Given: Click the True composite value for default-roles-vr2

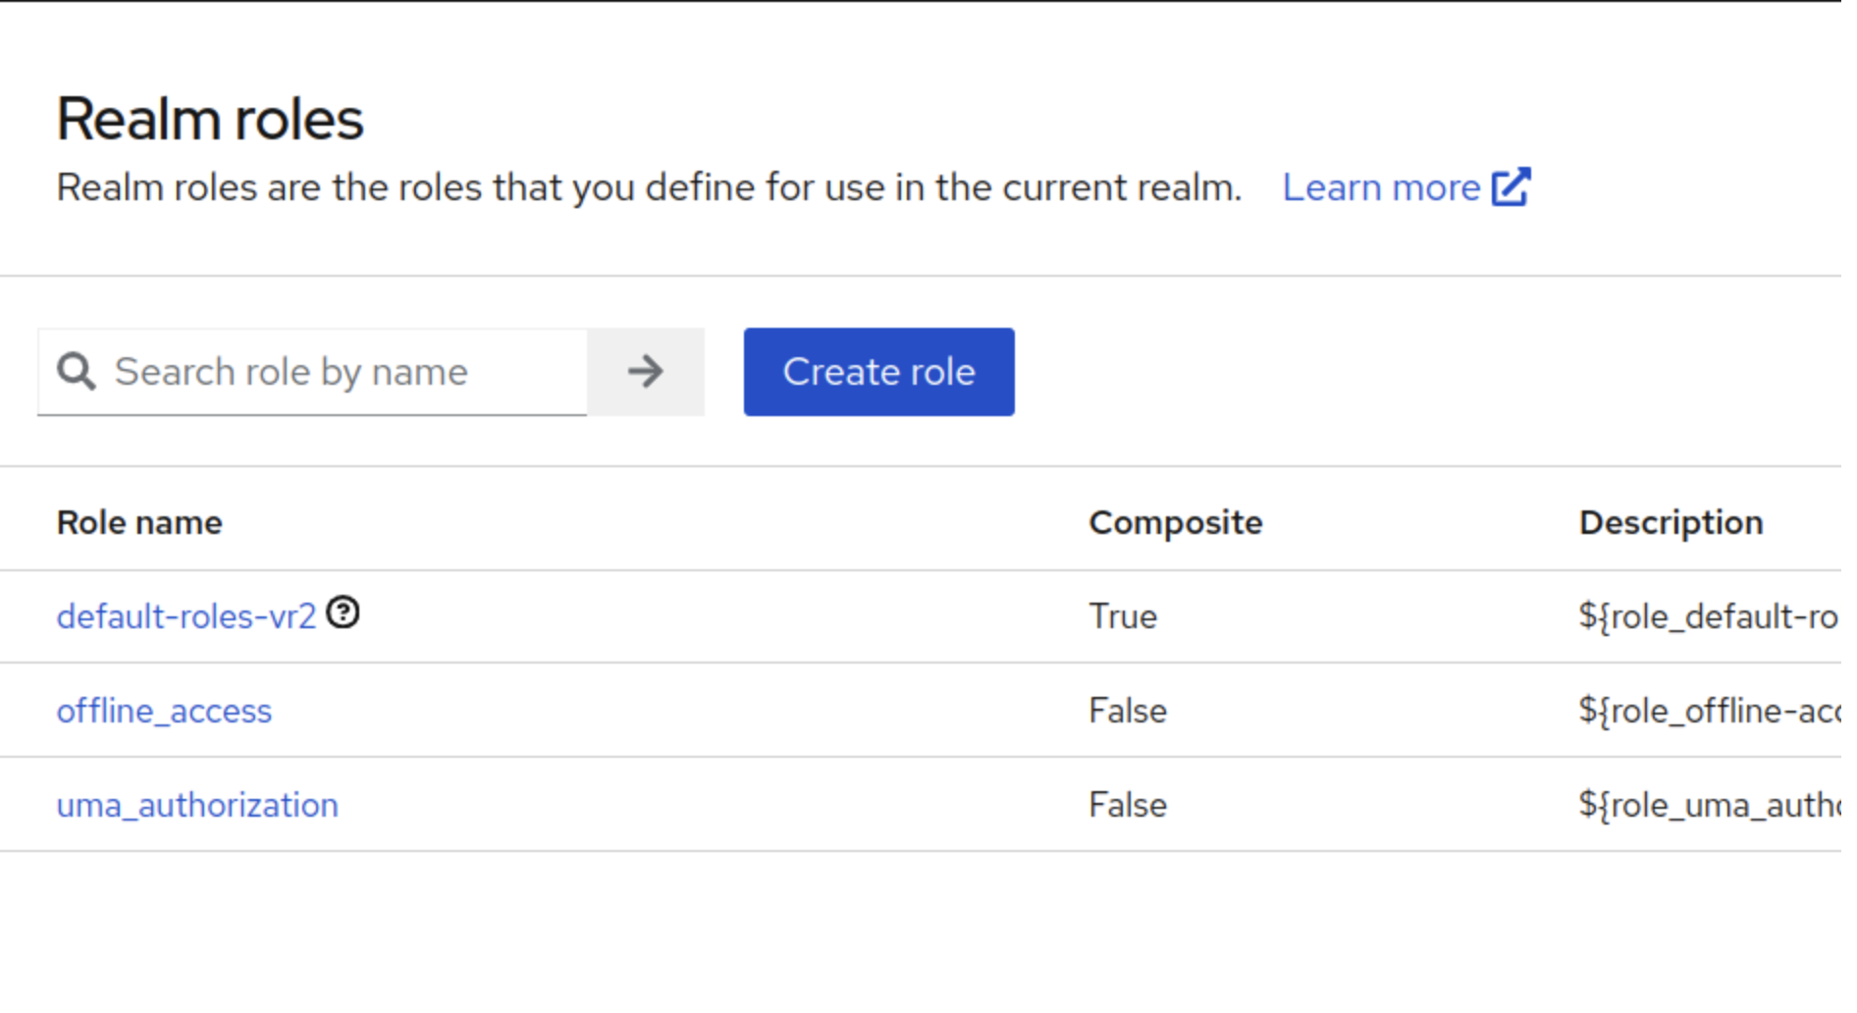Looking at the screenshot, I should point(1123,616).
